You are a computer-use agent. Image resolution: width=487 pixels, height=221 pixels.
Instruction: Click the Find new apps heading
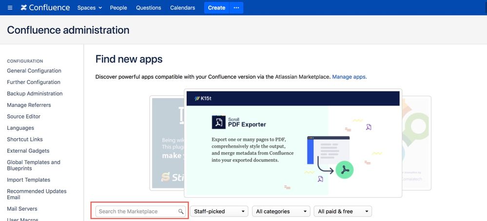point(129,59)
